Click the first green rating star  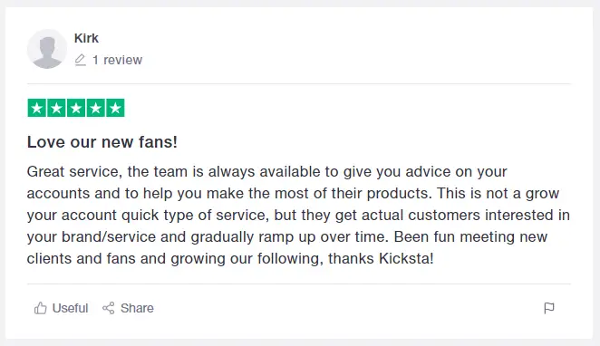37,108
